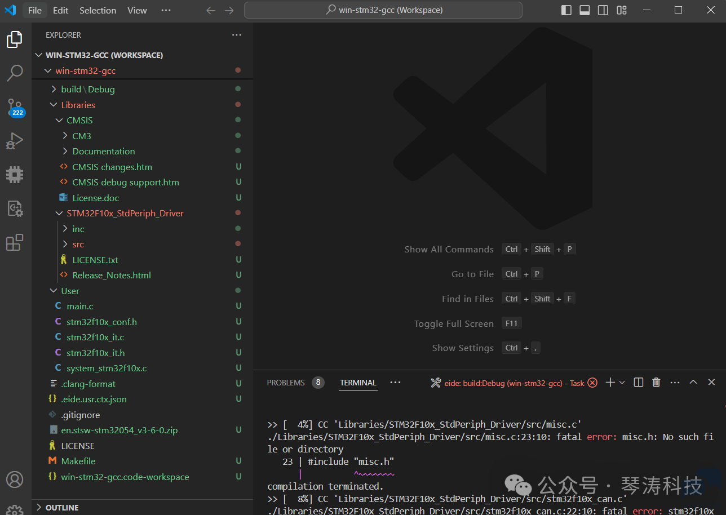This screenshot has width=726, height=515.
Task: Expand the Documentation folder
Action: 142,151
